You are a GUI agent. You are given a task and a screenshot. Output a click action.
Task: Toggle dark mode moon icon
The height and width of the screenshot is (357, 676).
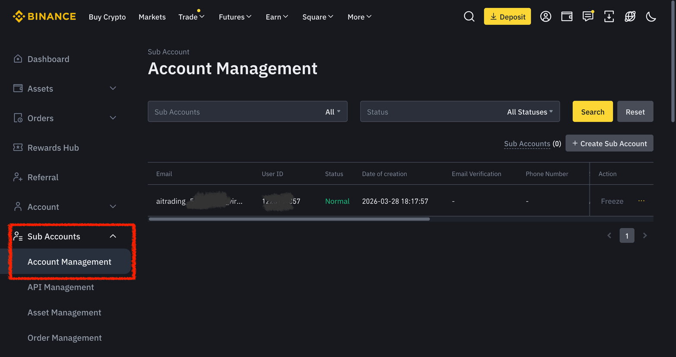651,16
